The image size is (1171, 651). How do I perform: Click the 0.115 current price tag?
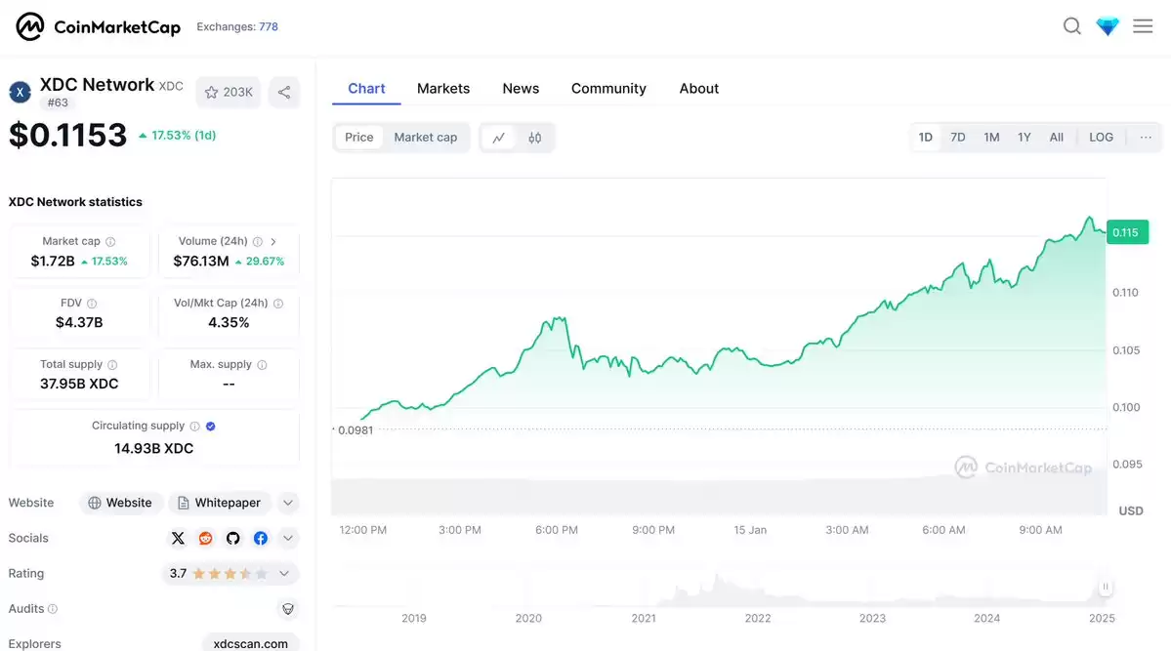click(x=1127, y=232)
